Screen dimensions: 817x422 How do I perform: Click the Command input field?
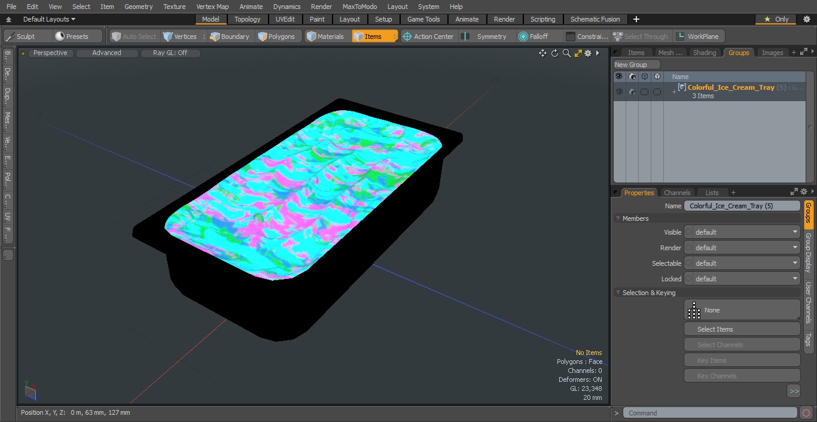click(710, 413)
